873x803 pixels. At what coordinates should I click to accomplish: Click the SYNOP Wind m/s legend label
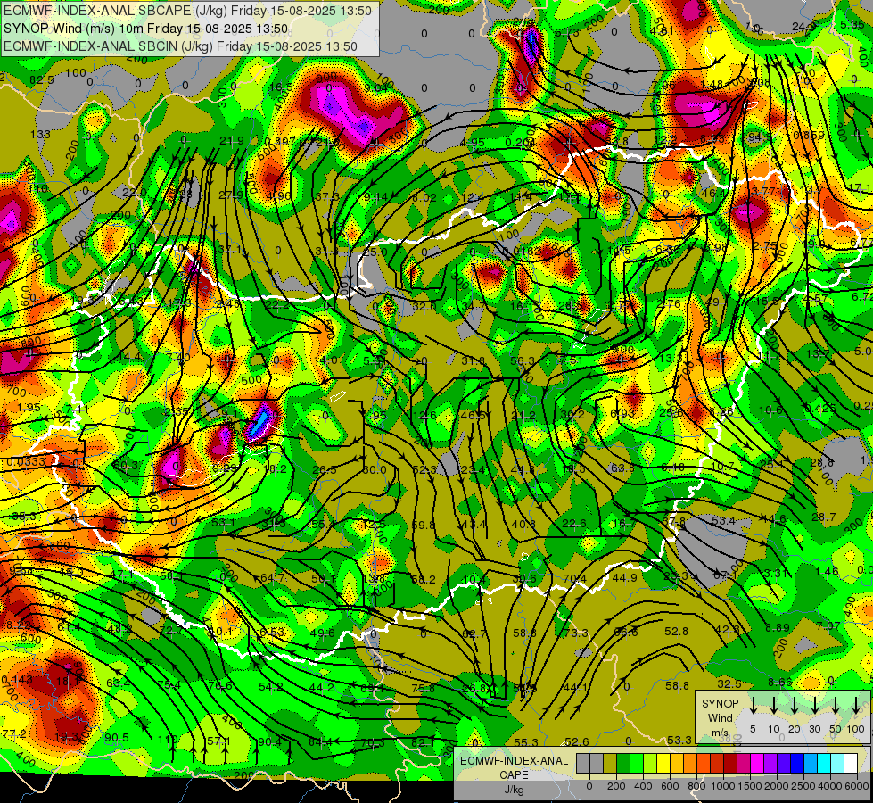[x=720, y=717]
